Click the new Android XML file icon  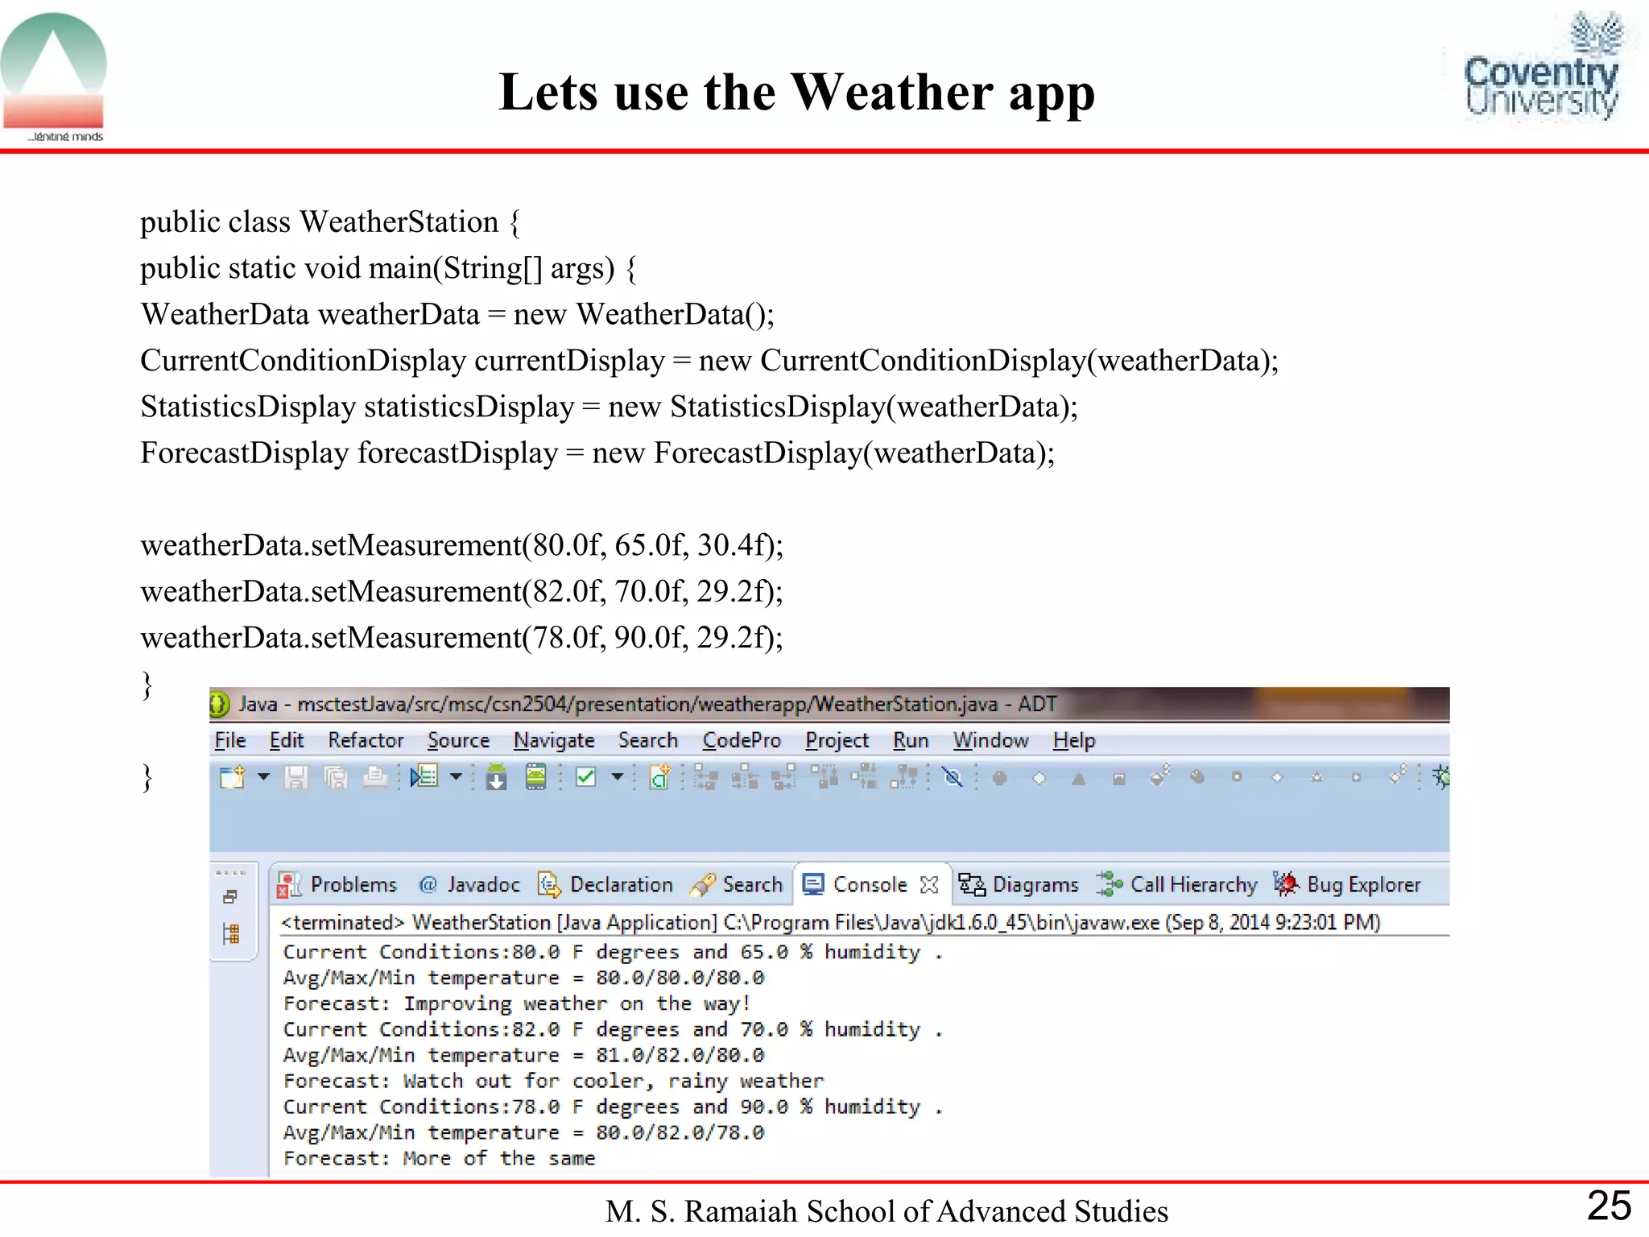(659, 777)
